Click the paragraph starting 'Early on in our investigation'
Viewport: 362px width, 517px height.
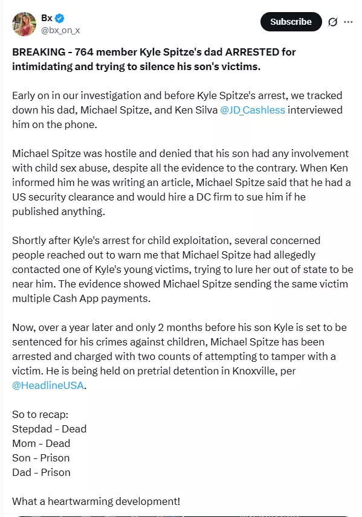click(x=177, y=110)
